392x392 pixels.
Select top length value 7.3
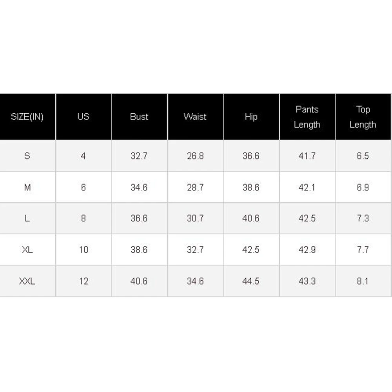click(x=363, y=218)
